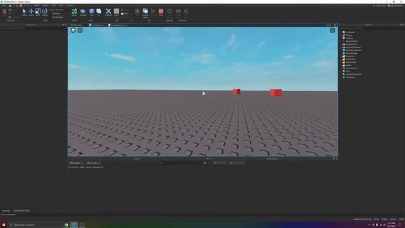Open the FILE menu

4,6
